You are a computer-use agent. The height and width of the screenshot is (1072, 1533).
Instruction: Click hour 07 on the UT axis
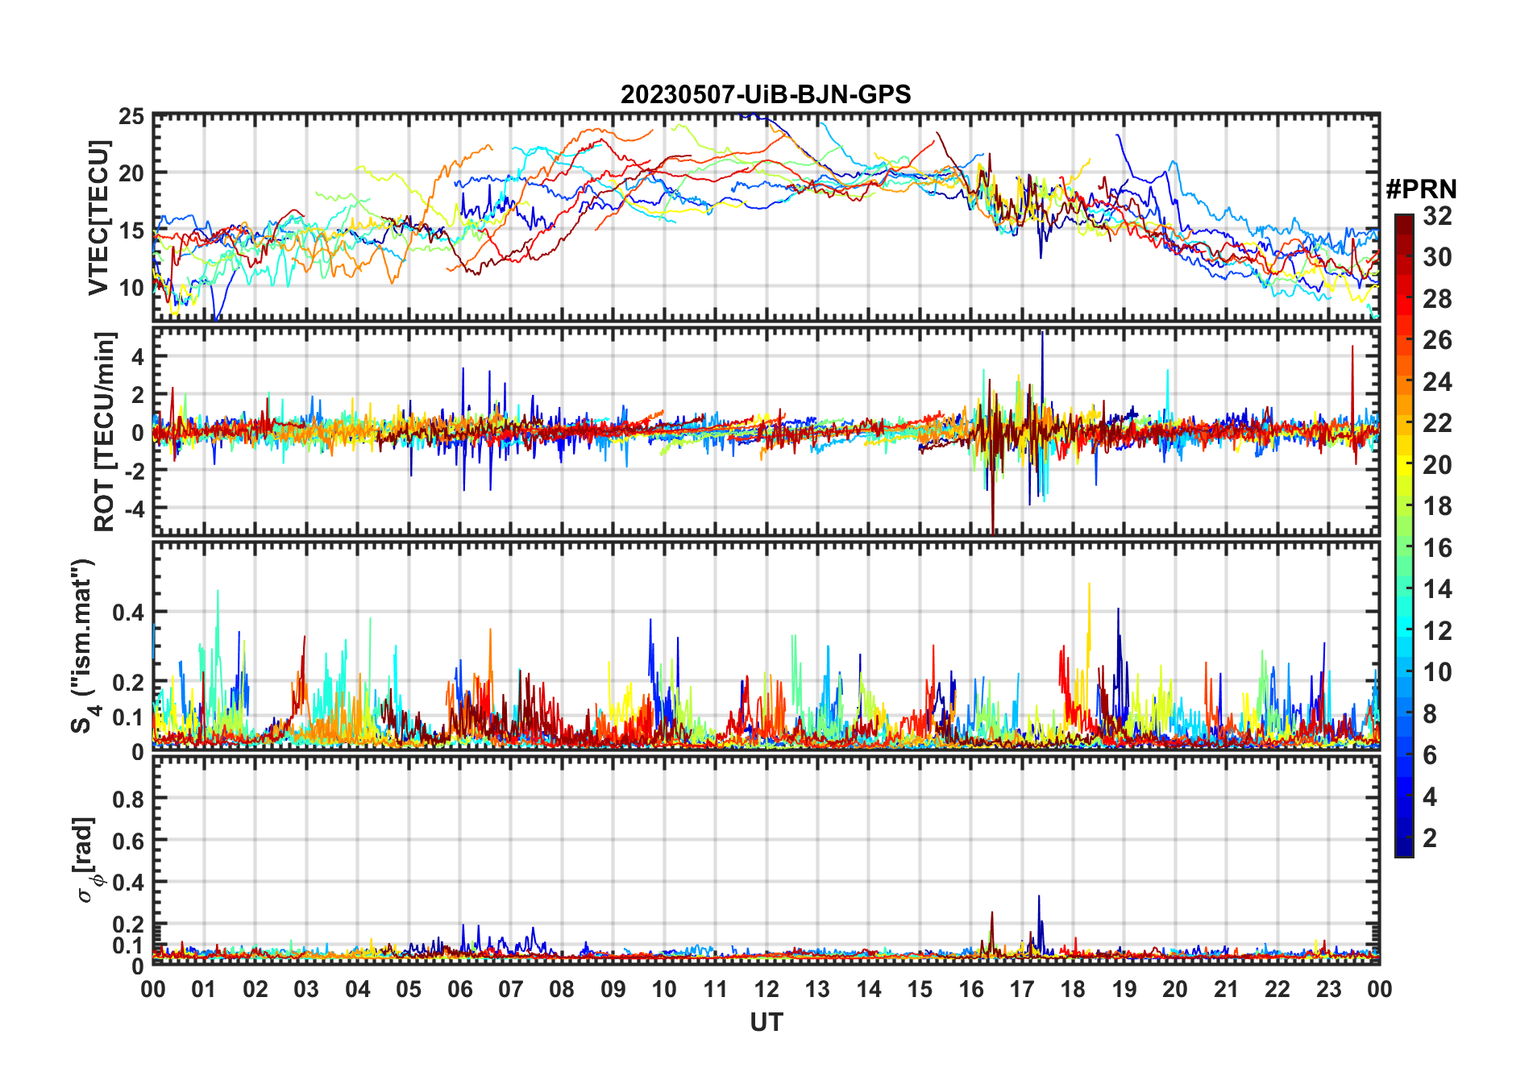coord(511,989)
